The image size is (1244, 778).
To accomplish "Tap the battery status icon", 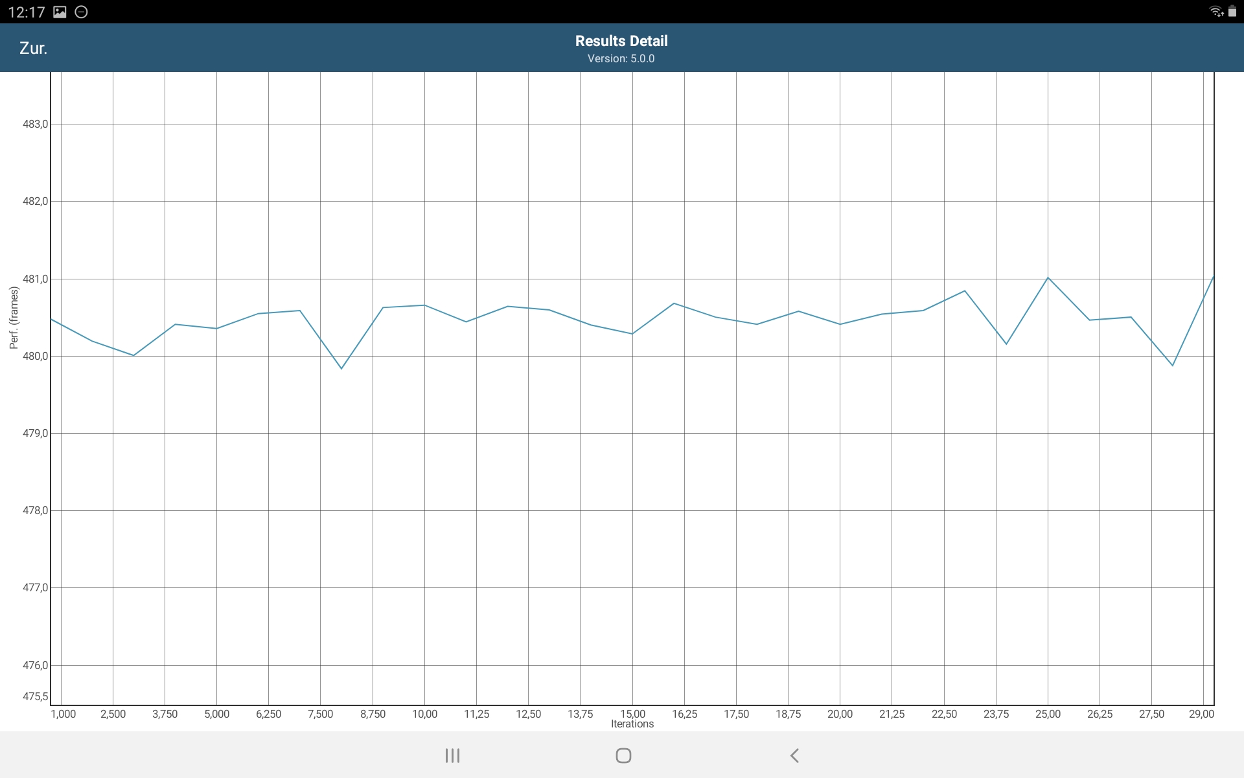I will [x=1232, y=12].
